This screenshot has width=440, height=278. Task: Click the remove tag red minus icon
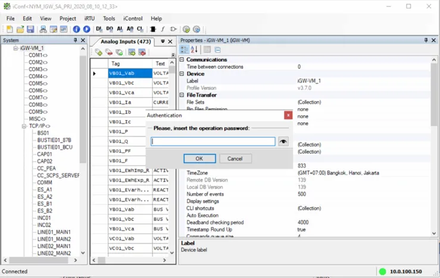pos(109,52)
